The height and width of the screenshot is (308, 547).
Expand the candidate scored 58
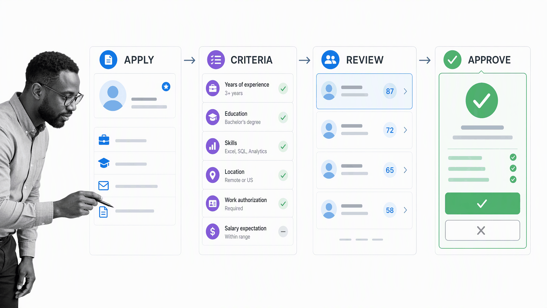click(405, 210)
